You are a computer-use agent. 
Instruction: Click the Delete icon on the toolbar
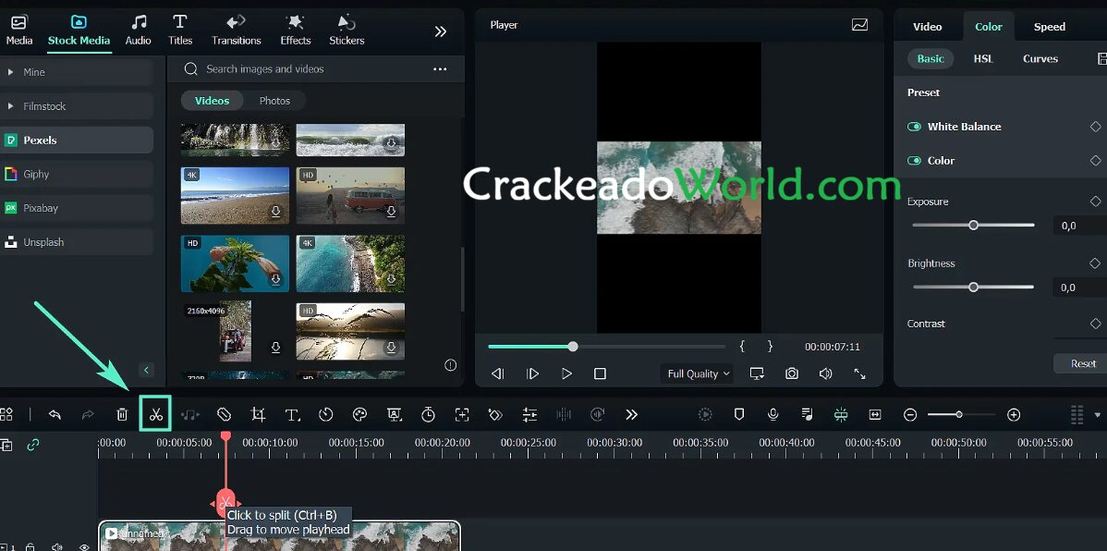(122, 413)
